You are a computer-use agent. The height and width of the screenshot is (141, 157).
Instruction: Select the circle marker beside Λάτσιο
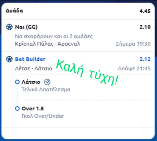click(x=17, y=82)
